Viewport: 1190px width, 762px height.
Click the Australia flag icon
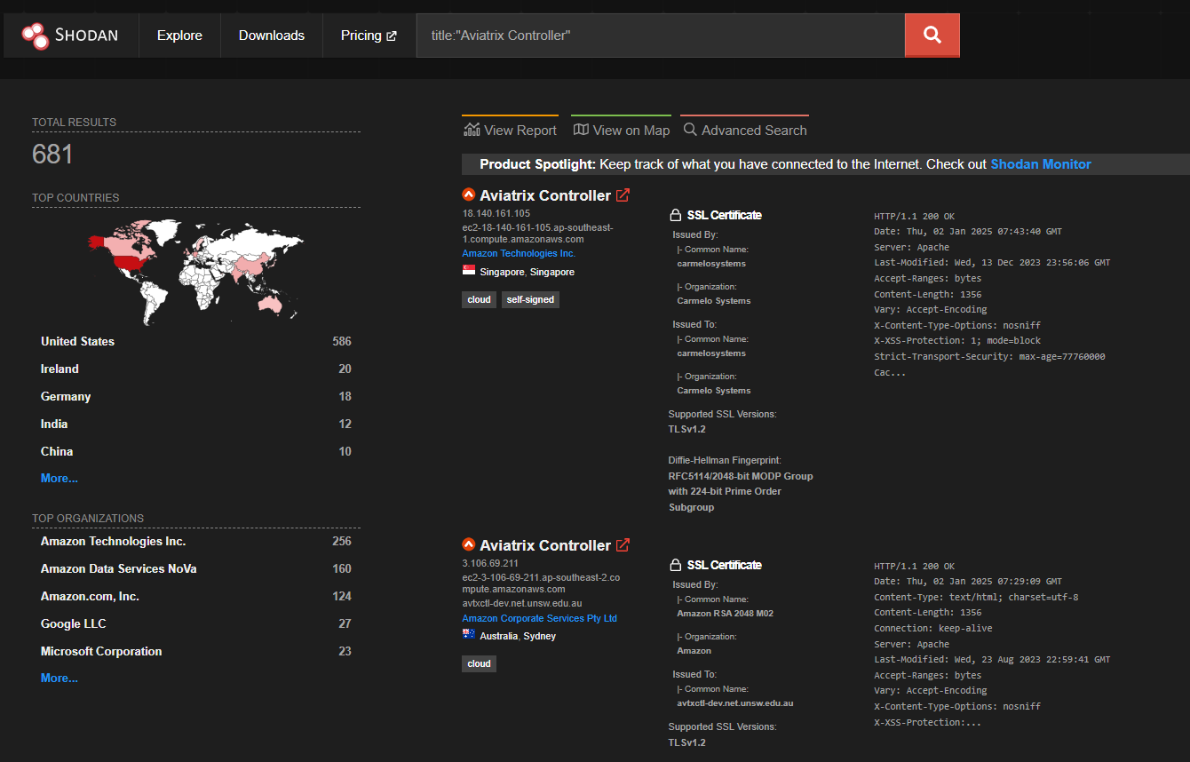(x=468, y=634)
